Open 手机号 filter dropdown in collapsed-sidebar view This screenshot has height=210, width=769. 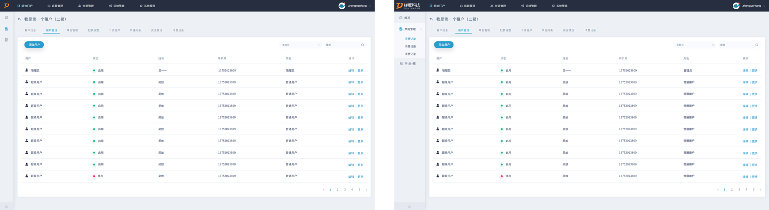click(301, 45)
